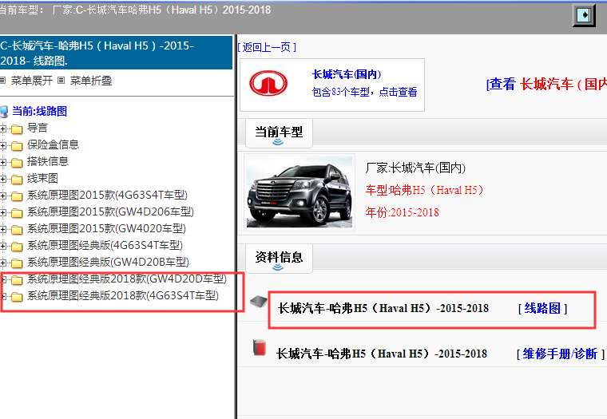Viewport: 607px width, 419px height.
Task: Click text 厂家:长城汽车(国内)
Action: point(415,168)
